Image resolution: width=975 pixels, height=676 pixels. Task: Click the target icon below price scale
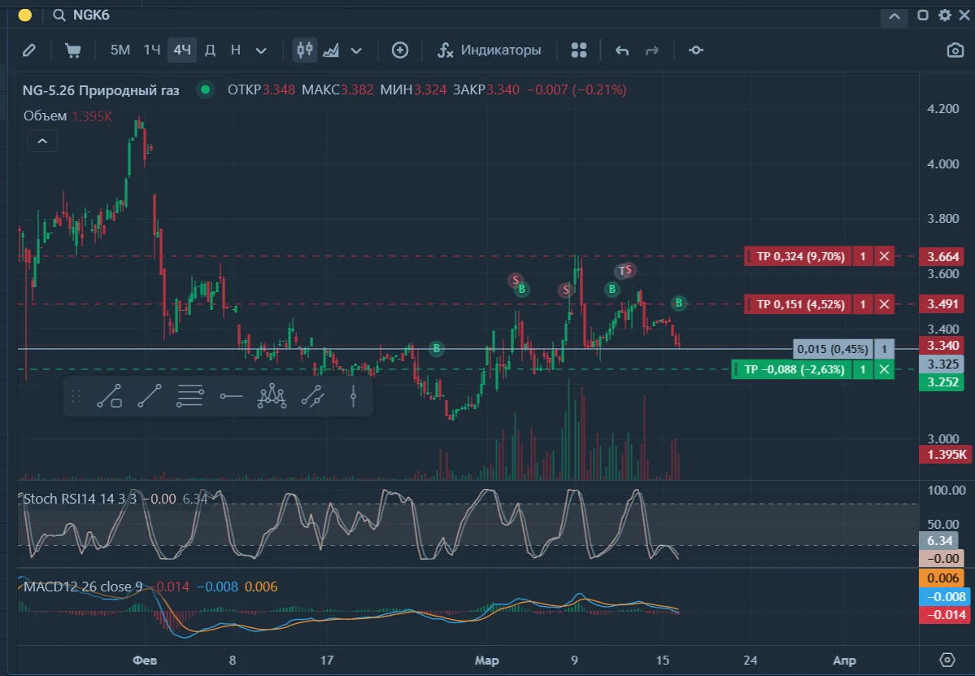pyautogui.click(x=947, y=660)
